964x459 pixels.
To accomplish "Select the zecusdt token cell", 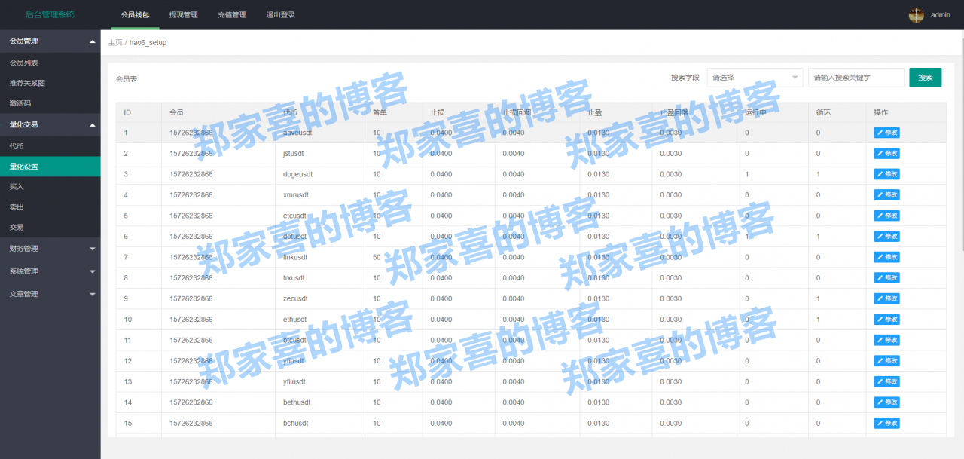I will (320, 298).
